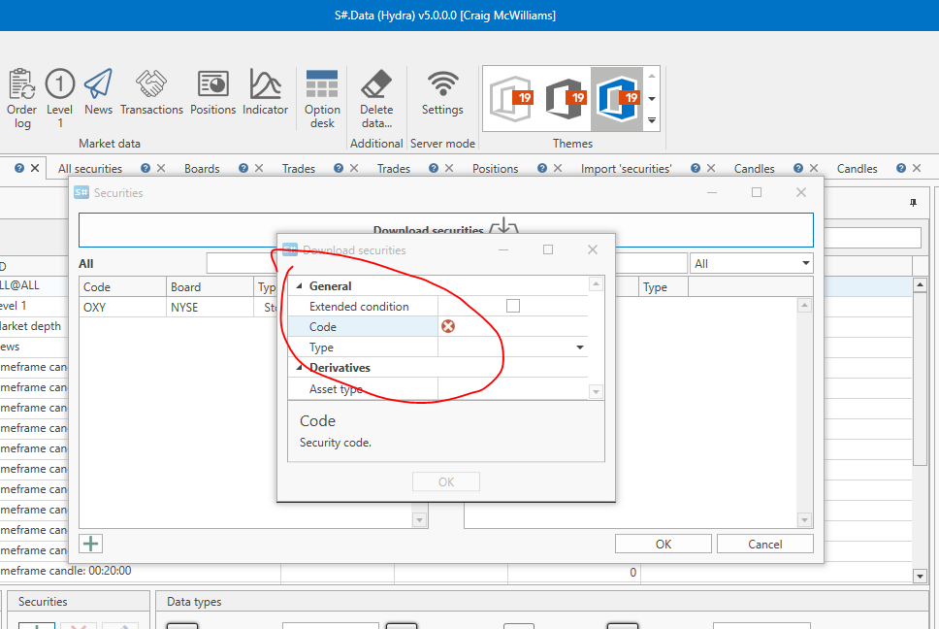
Task: Open Level 1 market data
Action: pyautogui.click(x=60, y=99)
